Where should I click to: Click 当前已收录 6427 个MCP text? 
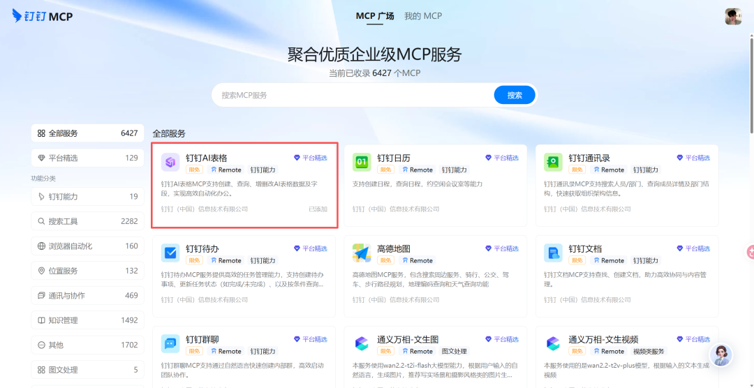pyautogui.click(x=375, y=73)
